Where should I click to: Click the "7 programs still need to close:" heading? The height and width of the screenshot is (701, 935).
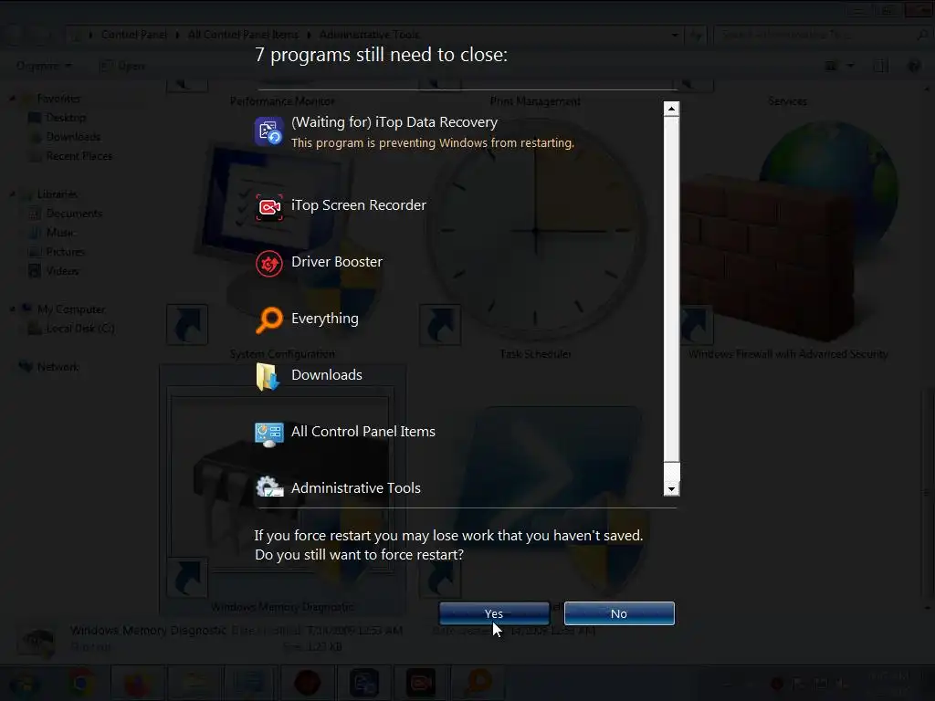[x=381, y=55]
